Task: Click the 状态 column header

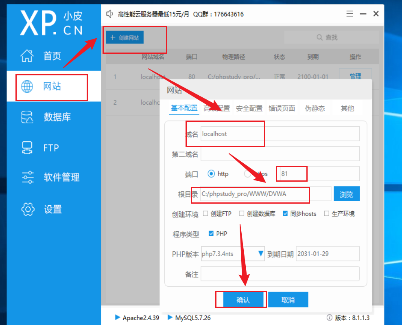Action: [x=280, y=57]
